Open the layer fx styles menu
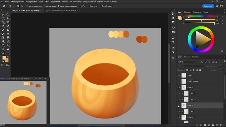 [x=201, y=125]
